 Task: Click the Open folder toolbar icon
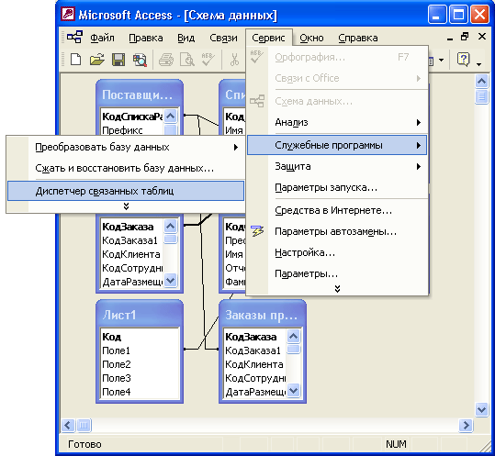(x=97, y=59)
